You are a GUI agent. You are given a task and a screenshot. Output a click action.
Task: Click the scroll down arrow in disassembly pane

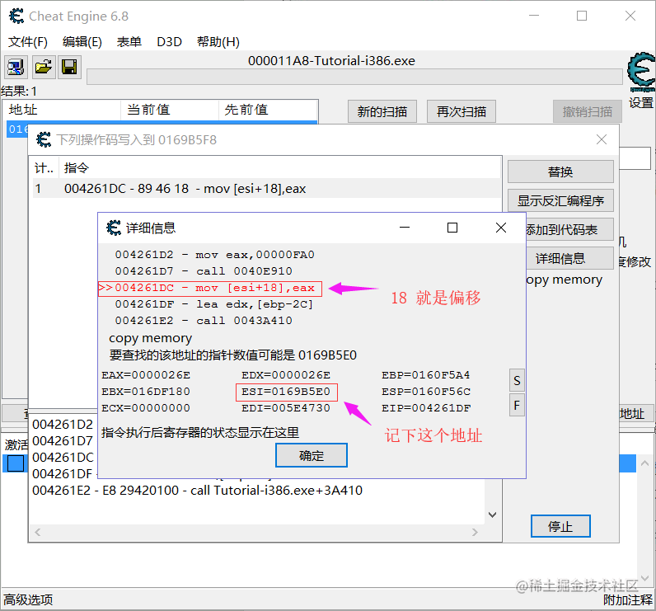493,515
